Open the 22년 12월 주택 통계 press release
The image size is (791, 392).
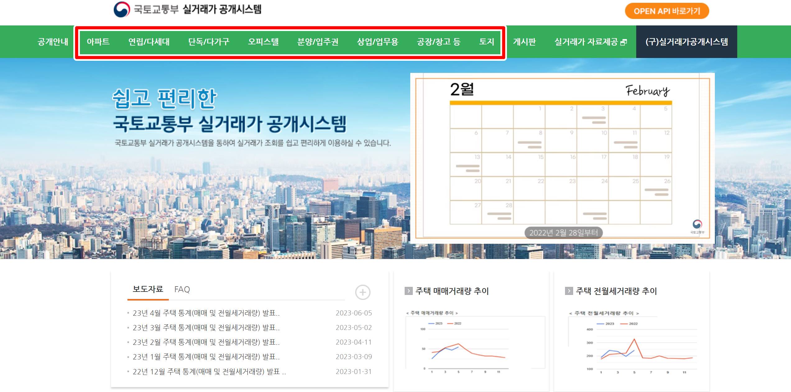[x=209, y=372]
